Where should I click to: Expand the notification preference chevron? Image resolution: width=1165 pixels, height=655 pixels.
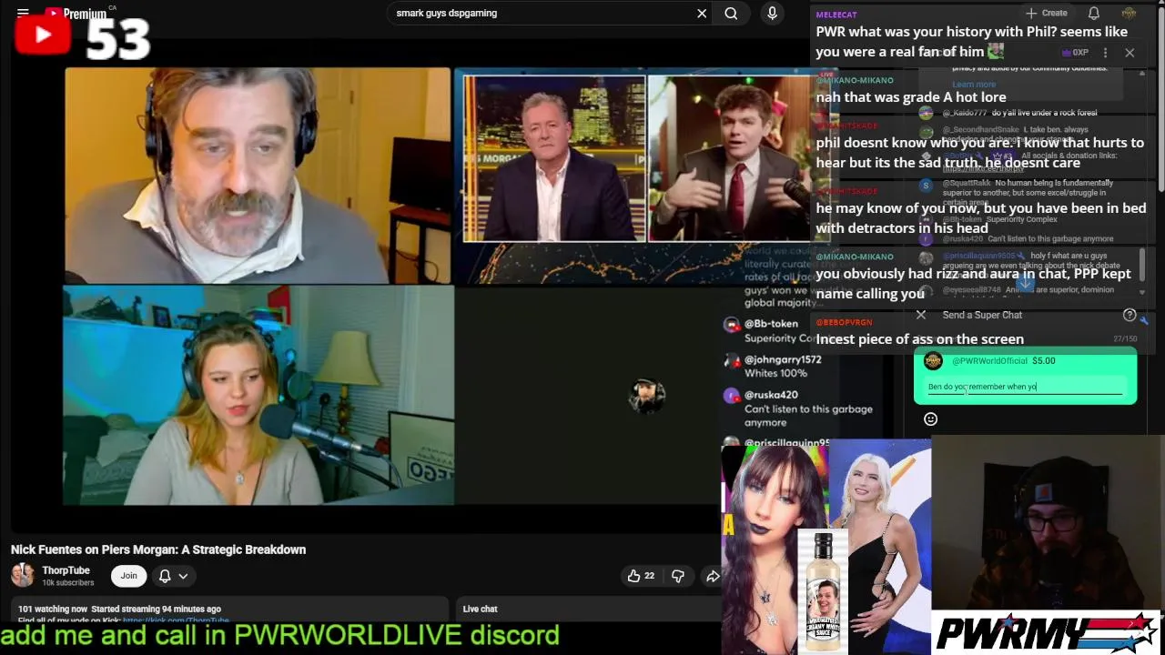pyautogui.click(x=183, y=576)
